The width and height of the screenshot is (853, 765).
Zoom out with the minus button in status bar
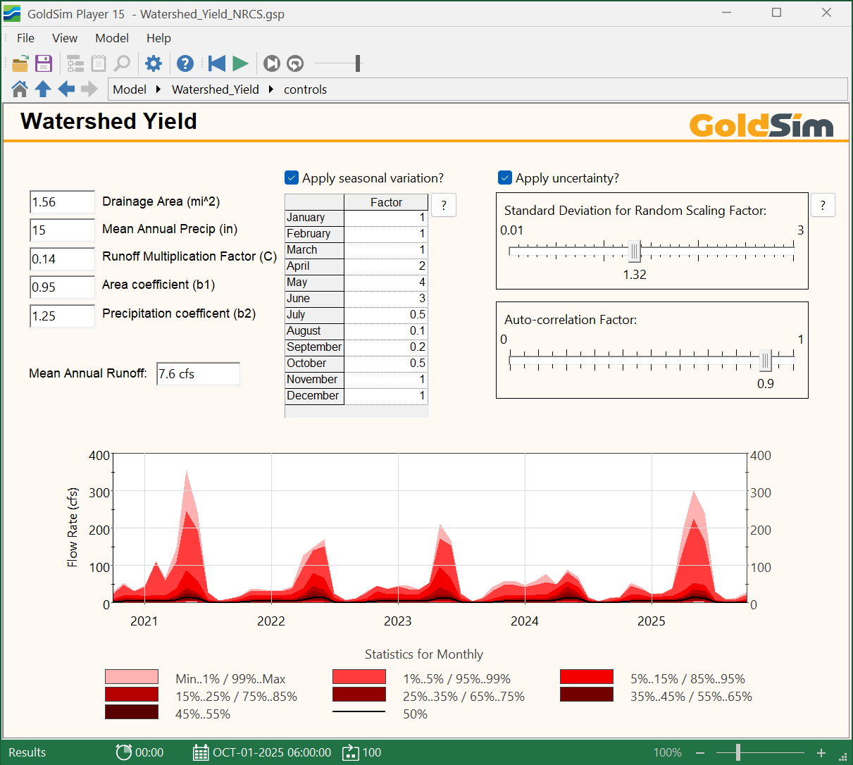[x=700, y=752]
